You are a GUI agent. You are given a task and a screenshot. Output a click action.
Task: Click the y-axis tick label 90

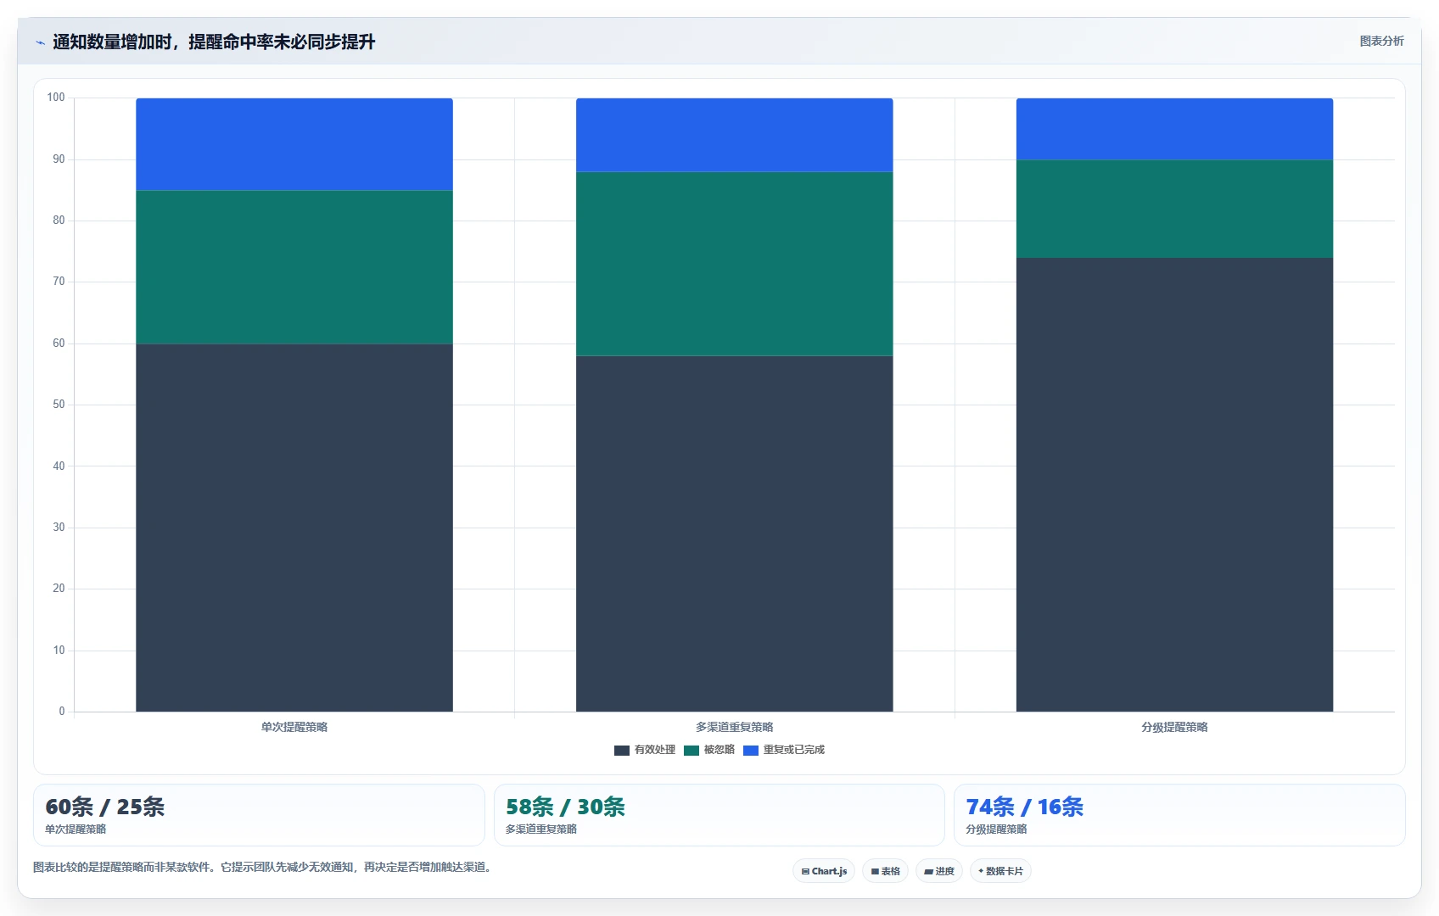click(x=59, y=159)
